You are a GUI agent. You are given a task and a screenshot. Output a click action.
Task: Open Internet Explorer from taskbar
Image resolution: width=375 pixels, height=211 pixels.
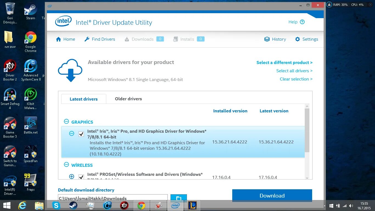pyautogui.click(x=22, y=206)
